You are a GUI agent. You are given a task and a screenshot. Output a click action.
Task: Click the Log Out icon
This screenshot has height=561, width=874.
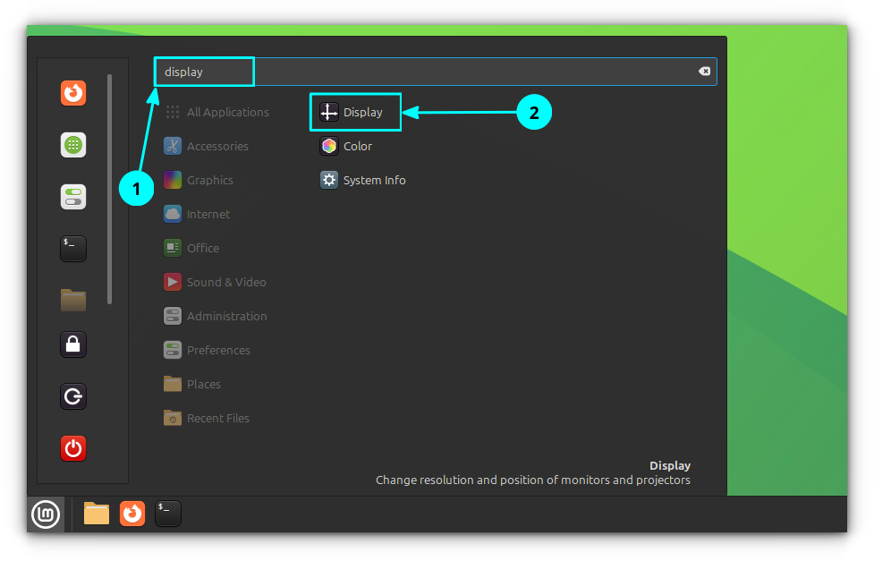point(73,396)
